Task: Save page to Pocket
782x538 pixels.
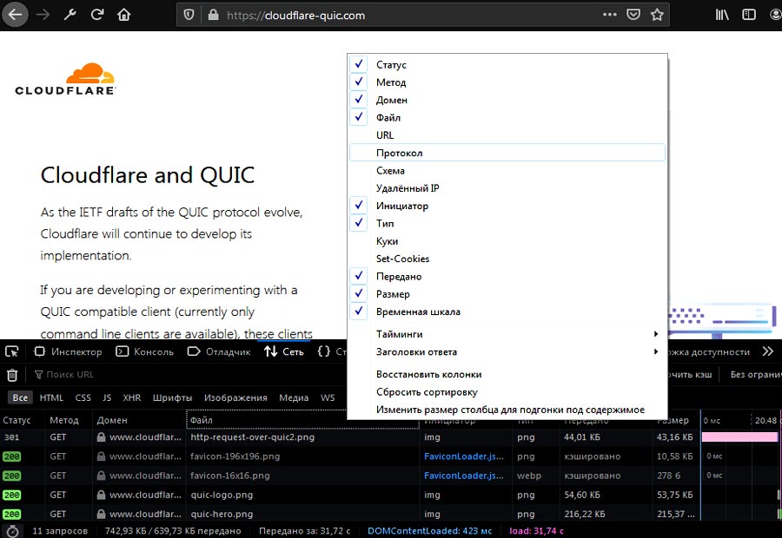Action: pos(633,15)
